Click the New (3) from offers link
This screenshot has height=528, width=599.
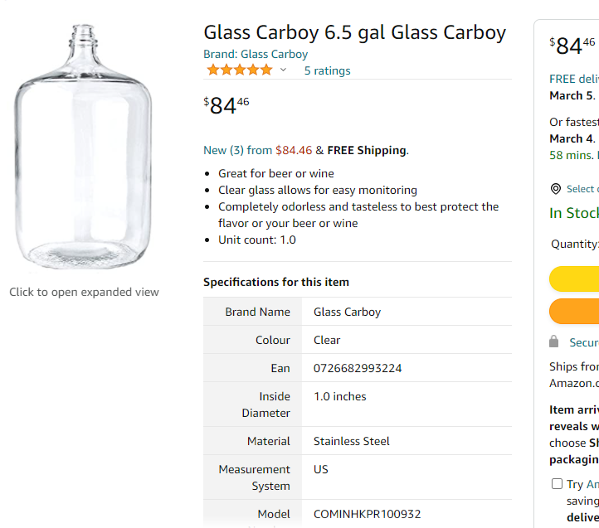pos(237,150)
